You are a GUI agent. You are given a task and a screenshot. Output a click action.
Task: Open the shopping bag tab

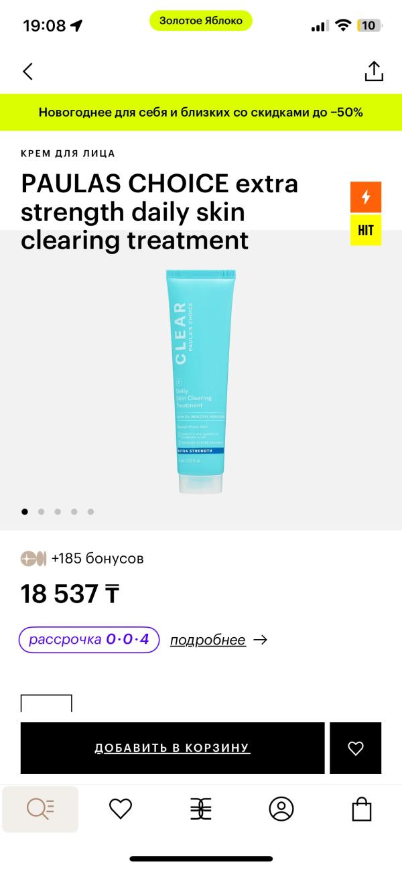pyautogui.click(x=362, y=809)
